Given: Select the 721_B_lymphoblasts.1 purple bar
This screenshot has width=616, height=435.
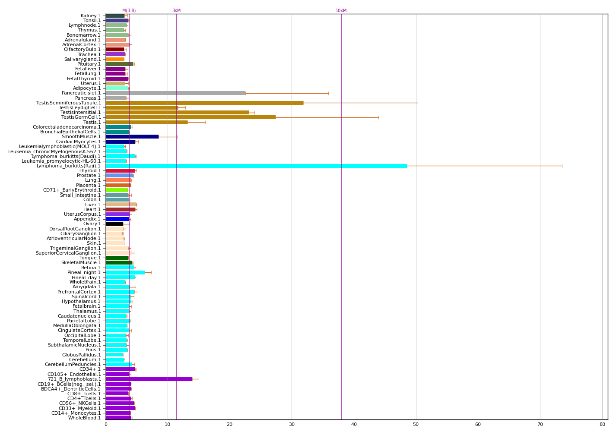Looking at the screenshot, I should click(x=149, y=379).
